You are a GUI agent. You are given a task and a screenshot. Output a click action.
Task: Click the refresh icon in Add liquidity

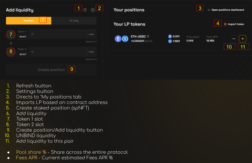85,10
